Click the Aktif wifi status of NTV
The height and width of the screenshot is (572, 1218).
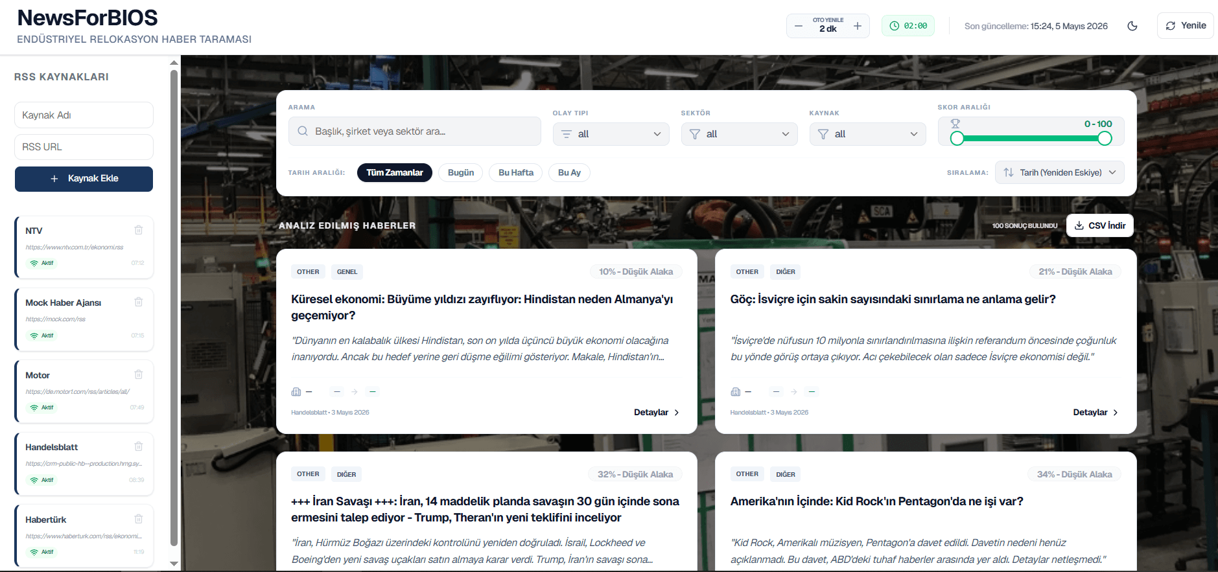(41, 263)
